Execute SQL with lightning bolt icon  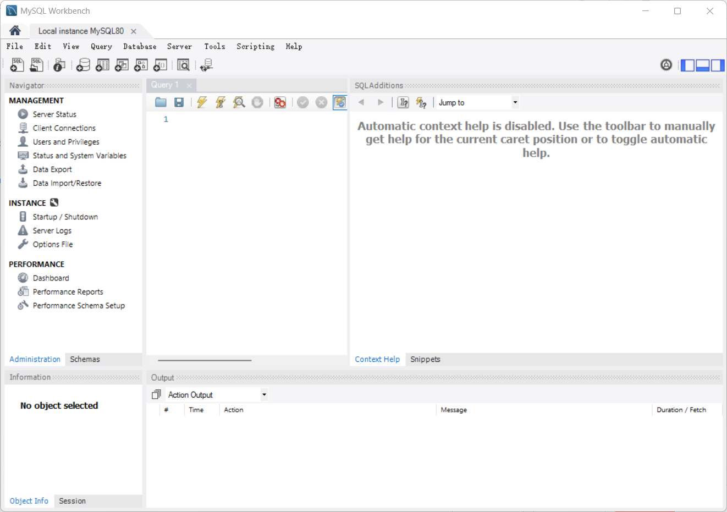pos(202,102)
